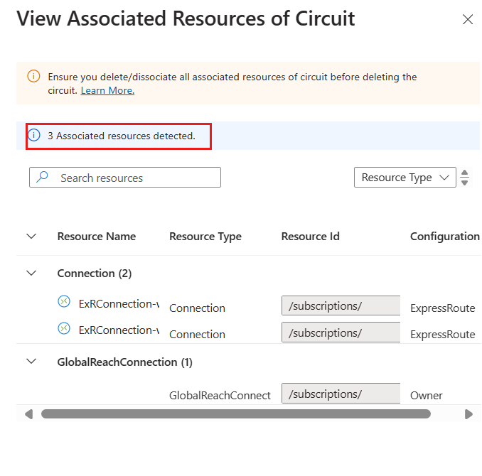Image resolution: width=482 pixels, height=476 pixels.
Task: Click the Resource Id column header
Action: coord(311,237)
